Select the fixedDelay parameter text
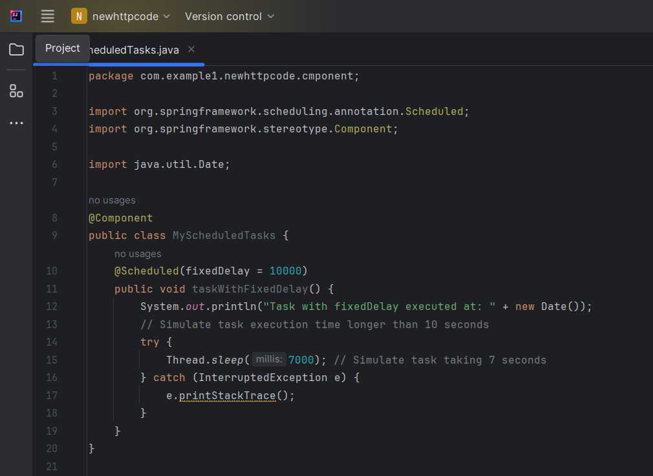Image resolution: width=653 pixels, height=476 pixels. tap(227, 271)
